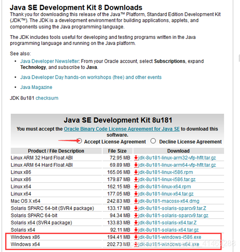Click download arrow icon for linux-i586.rpm

tap(136, 172)
